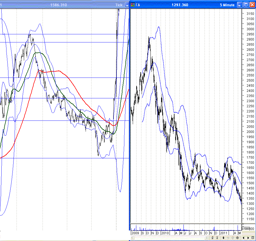Click the 5 Minute interval label in title bar
Viewport: 256px width, 241px height.
pyautogui.click(x=227, y=5)
